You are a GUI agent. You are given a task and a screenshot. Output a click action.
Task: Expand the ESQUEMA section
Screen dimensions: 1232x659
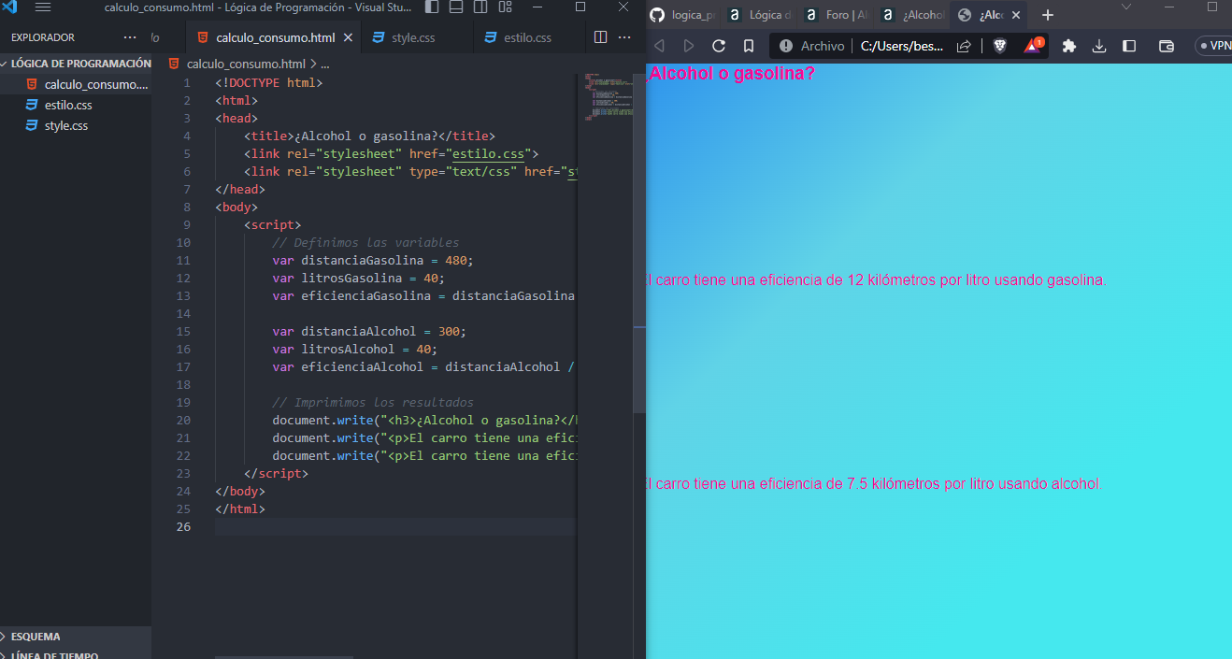tap(76, 637)
